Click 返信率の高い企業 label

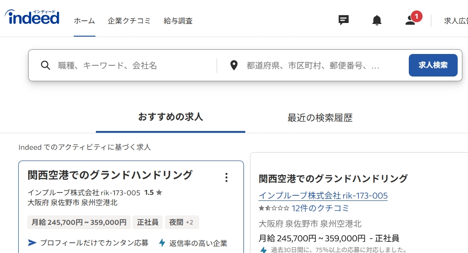point(198,243)
